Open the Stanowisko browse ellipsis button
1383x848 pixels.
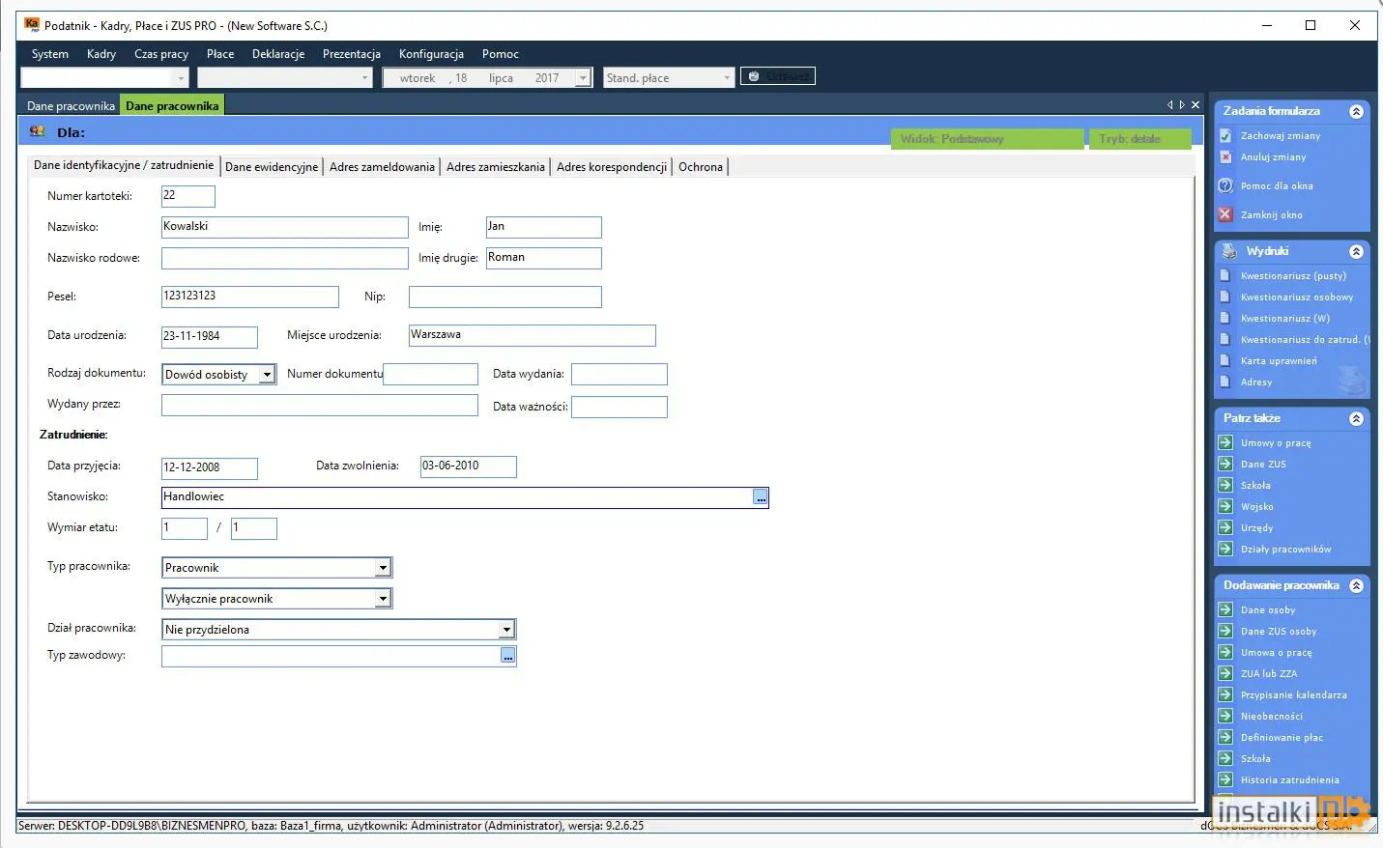click(761, 497)
